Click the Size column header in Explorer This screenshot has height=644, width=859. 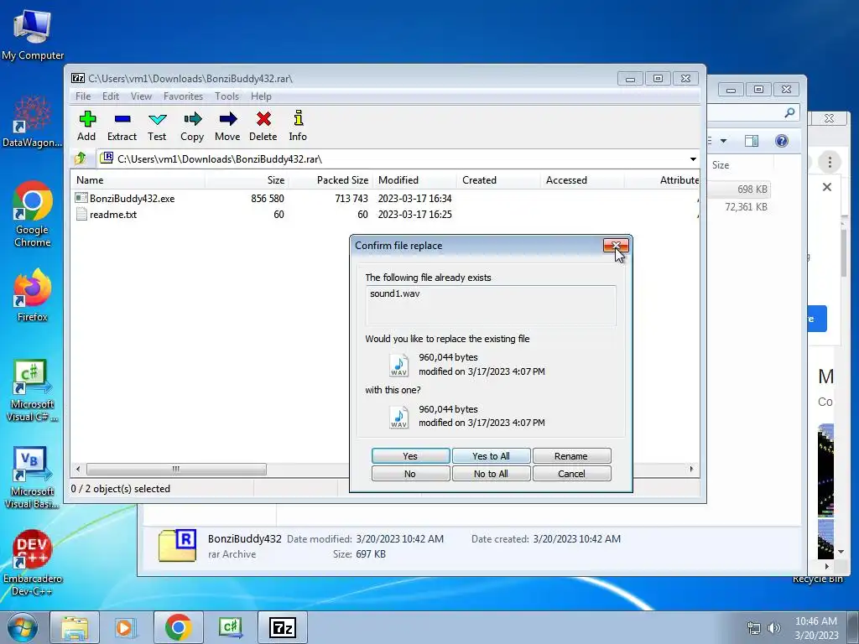pos(740,165)
